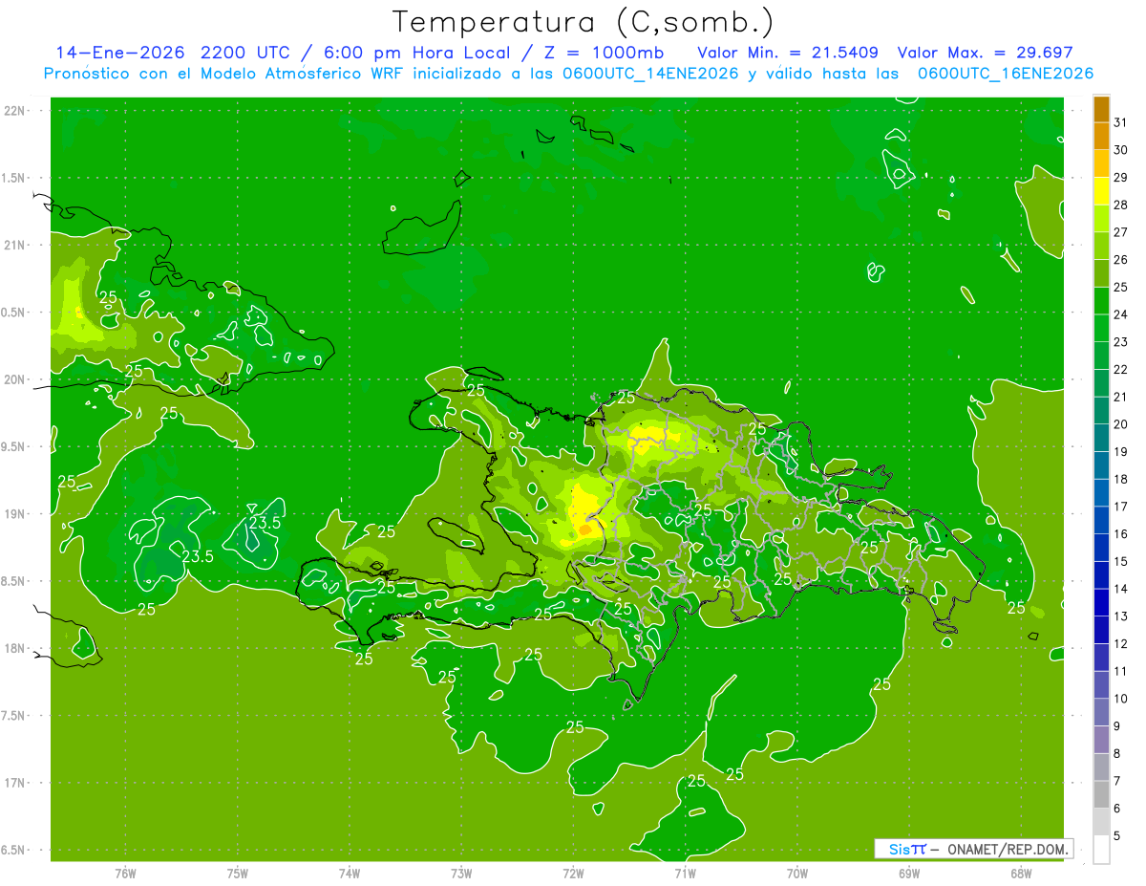Click the '22' label on the color scale
Image resolution: width=1146 pixels, height=886 pixels.
tap(1120, 370)
